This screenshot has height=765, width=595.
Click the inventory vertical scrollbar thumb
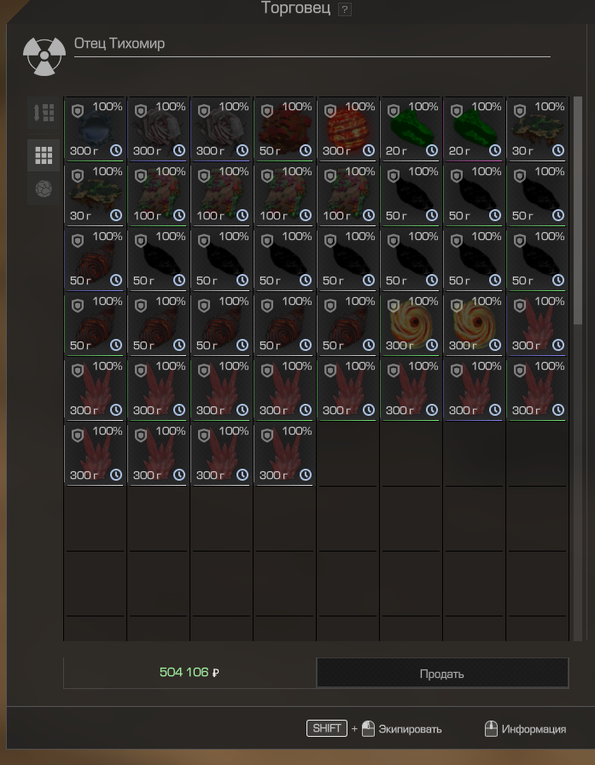(578, 210)
